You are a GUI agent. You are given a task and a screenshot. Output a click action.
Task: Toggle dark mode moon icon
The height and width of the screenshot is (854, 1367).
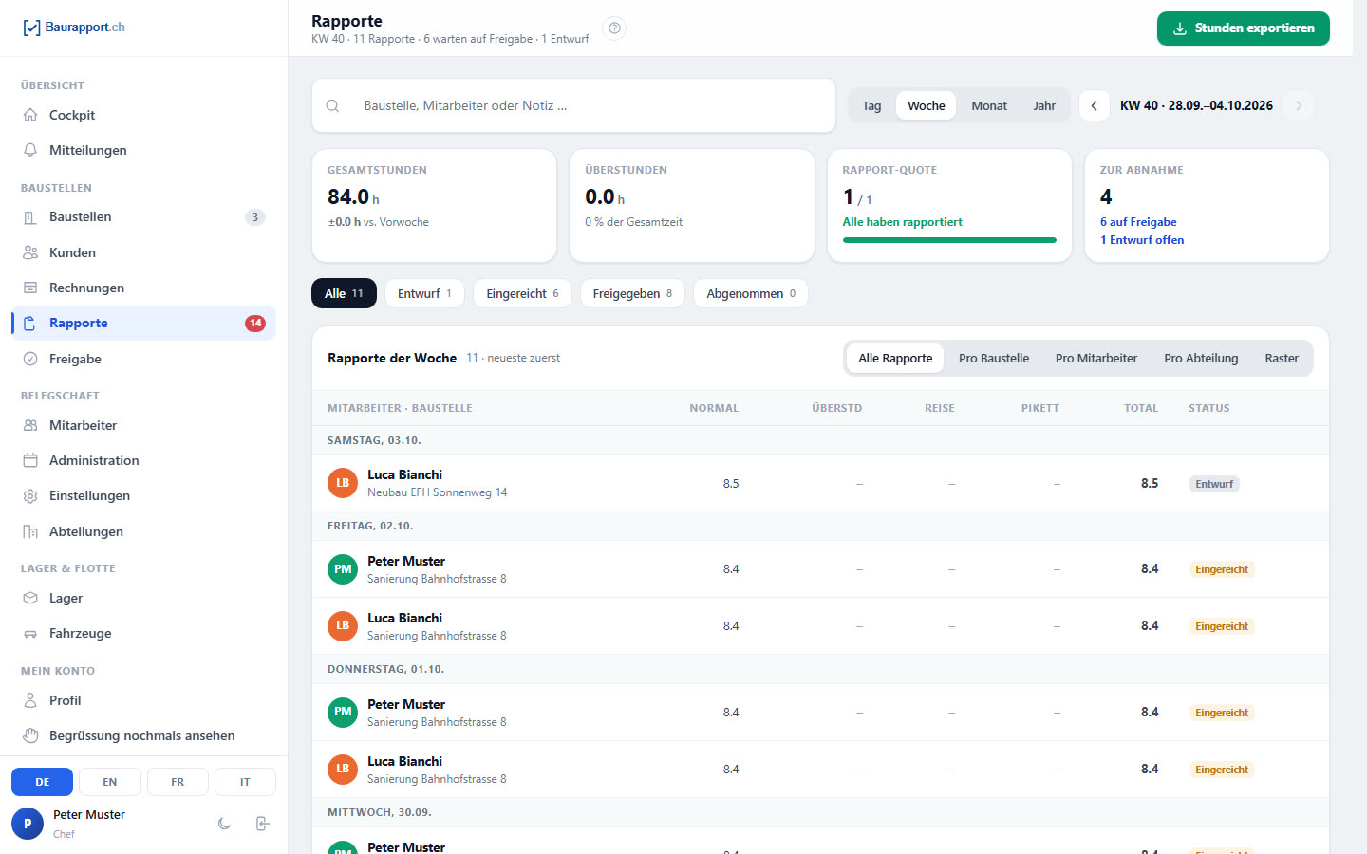coord(224,824)
